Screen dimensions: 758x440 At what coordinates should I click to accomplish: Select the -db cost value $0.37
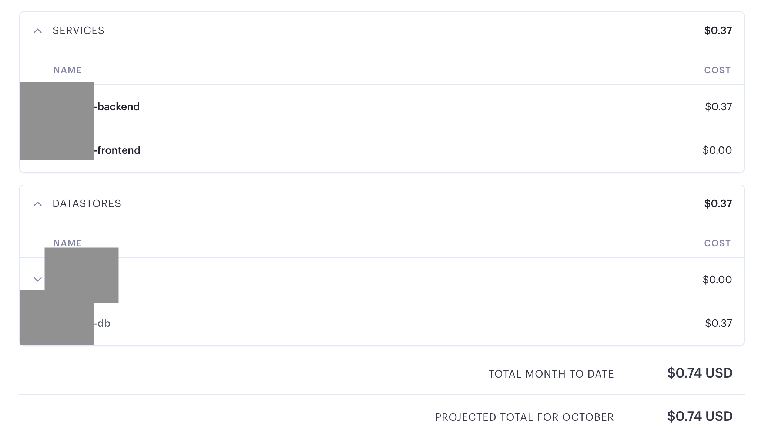click(718, 323)
